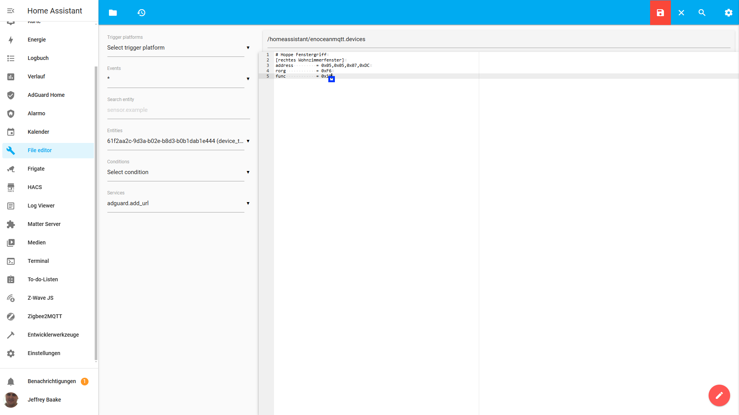Collapse the Home Assistant sidebar menu
739x415 pixels.
click(x=11, y=11)
